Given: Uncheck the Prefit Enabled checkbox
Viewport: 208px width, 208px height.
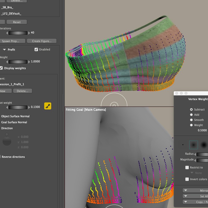Looking at the screenshot, I should (x=36, y=49).
